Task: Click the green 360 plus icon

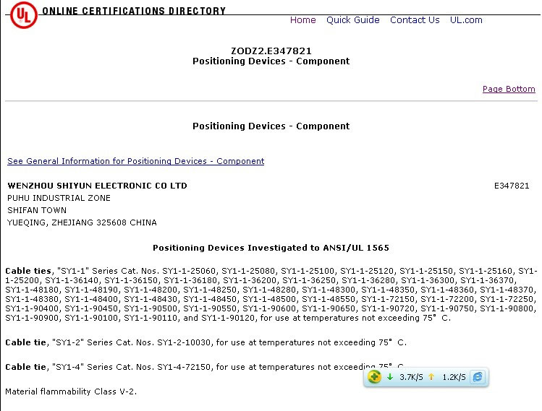Action: pos(374,377)
